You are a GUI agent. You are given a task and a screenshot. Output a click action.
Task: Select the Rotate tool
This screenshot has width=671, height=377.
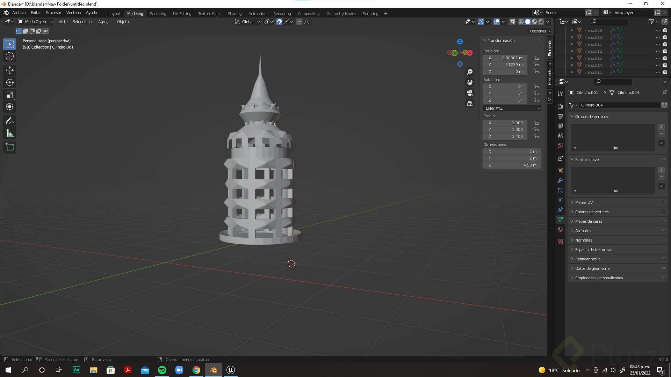click(x=10, y=82)
